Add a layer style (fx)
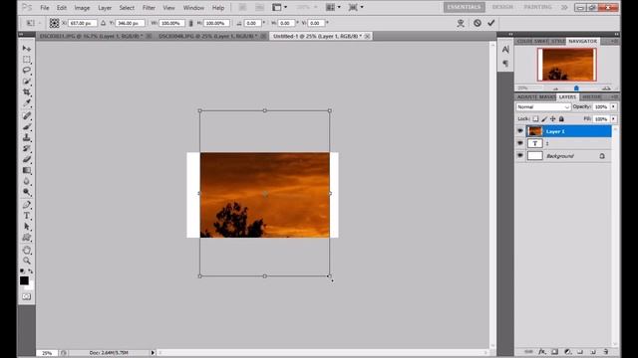Viewport: 638px width, 358px height. pyautogui.click(x=541, y=351)
